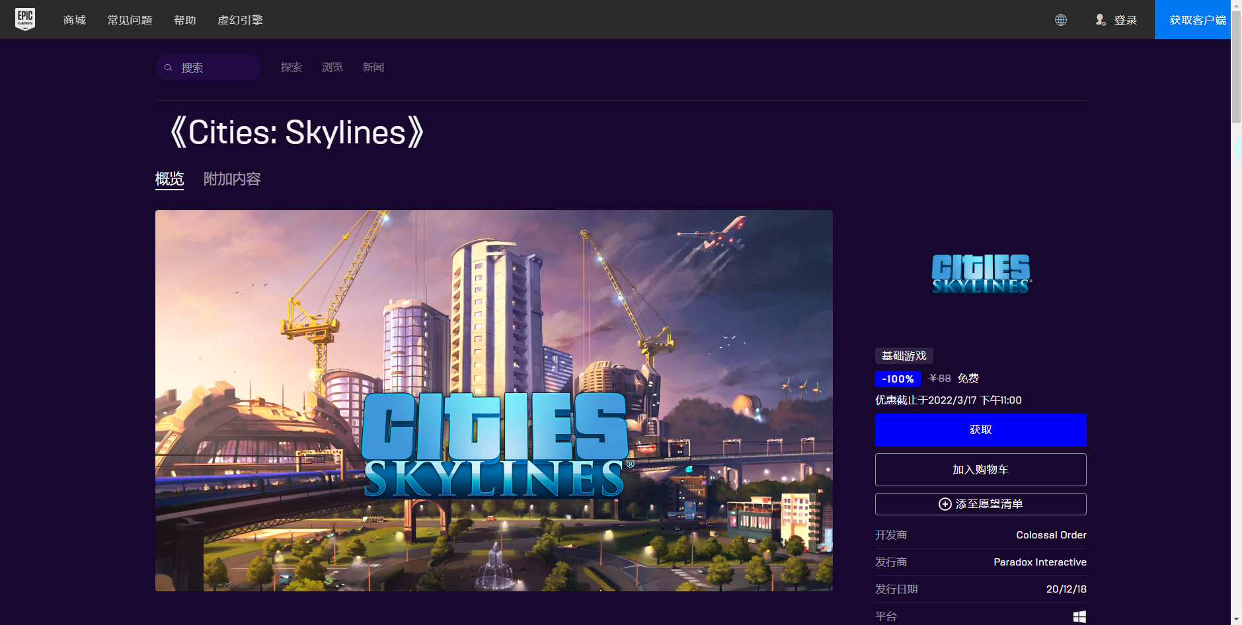Click the search magnifier icon

[169, 67]
